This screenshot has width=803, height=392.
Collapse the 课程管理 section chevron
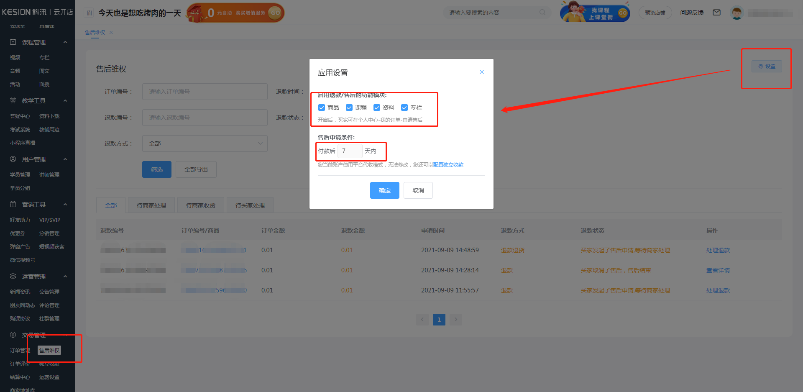(x=65, y=42)
